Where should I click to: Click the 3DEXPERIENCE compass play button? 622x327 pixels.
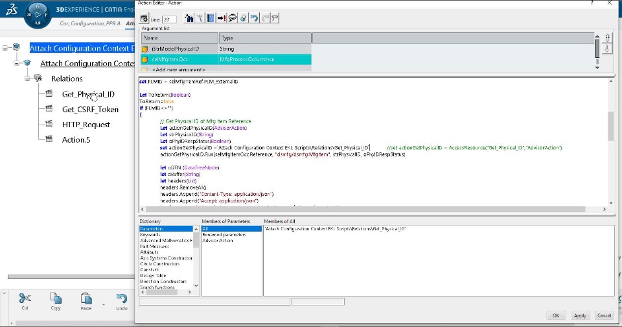tap(37, 14)
